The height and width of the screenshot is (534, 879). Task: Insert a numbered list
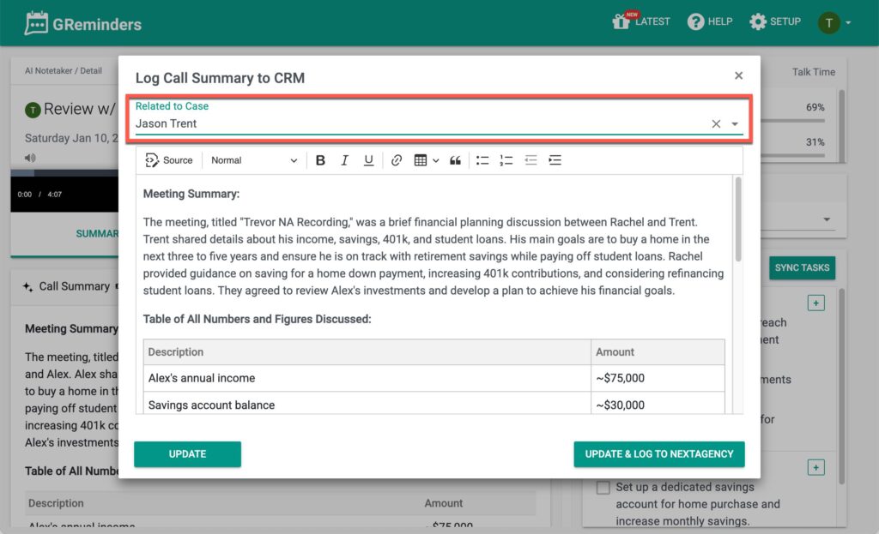pos(506,160)
